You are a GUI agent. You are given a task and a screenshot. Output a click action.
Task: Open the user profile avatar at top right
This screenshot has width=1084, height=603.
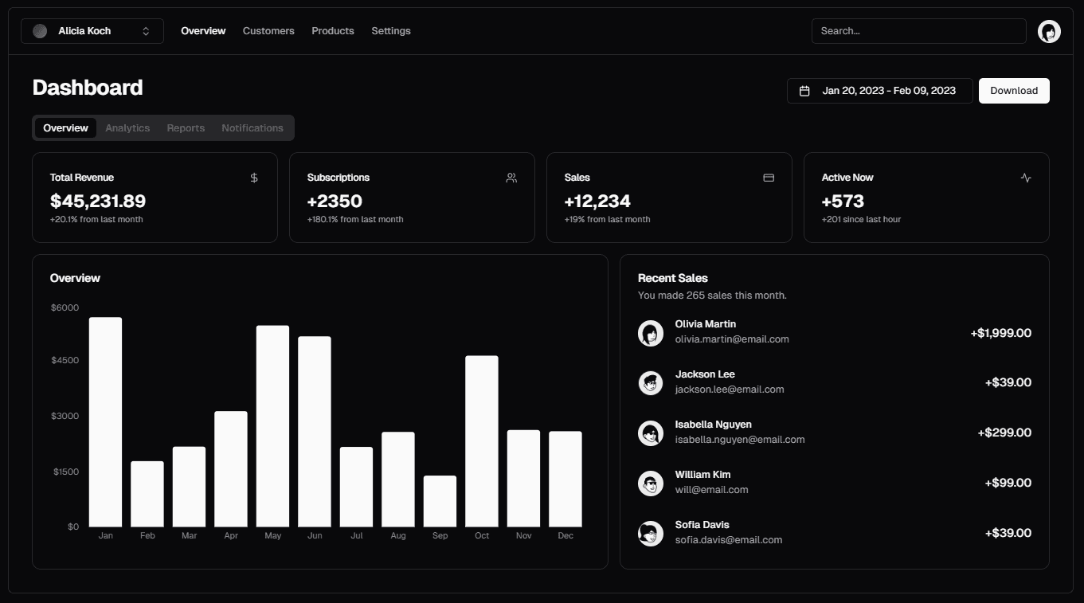click(x=1049, y=31)
